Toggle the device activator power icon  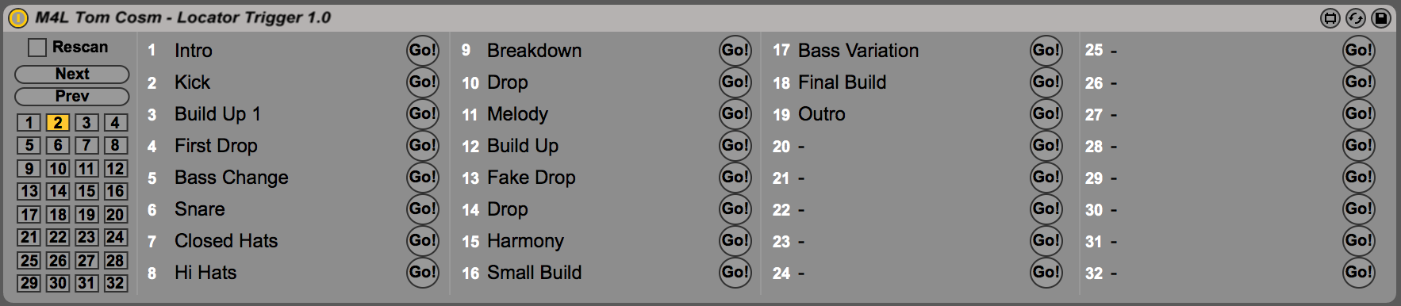point(17,17)
